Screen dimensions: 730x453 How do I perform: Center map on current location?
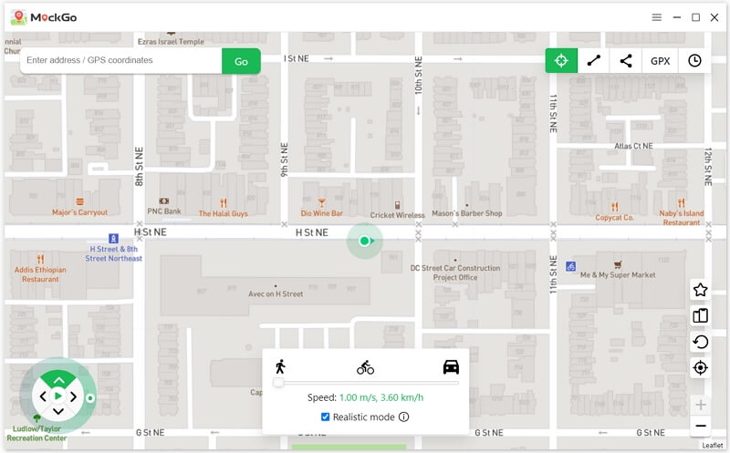pyautogui.click(x=700, y=368)
